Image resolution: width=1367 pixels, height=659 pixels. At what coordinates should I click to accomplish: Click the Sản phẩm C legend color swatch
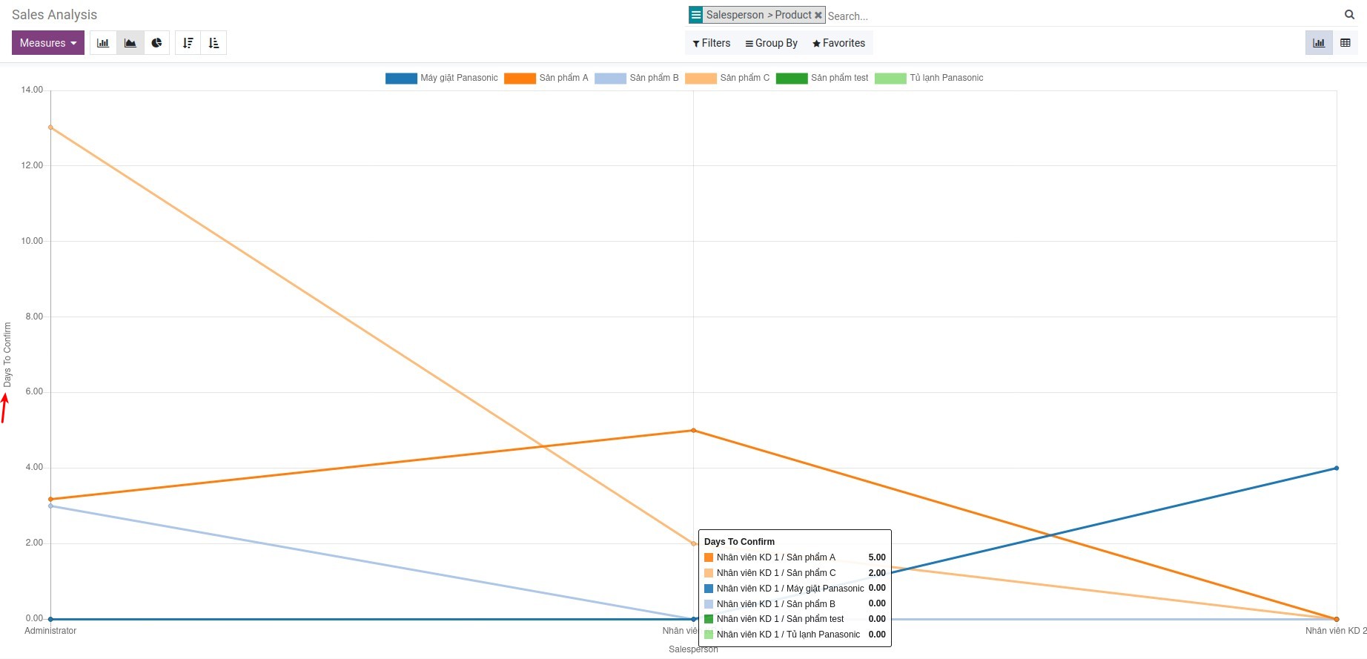click(x=701, y=79)
